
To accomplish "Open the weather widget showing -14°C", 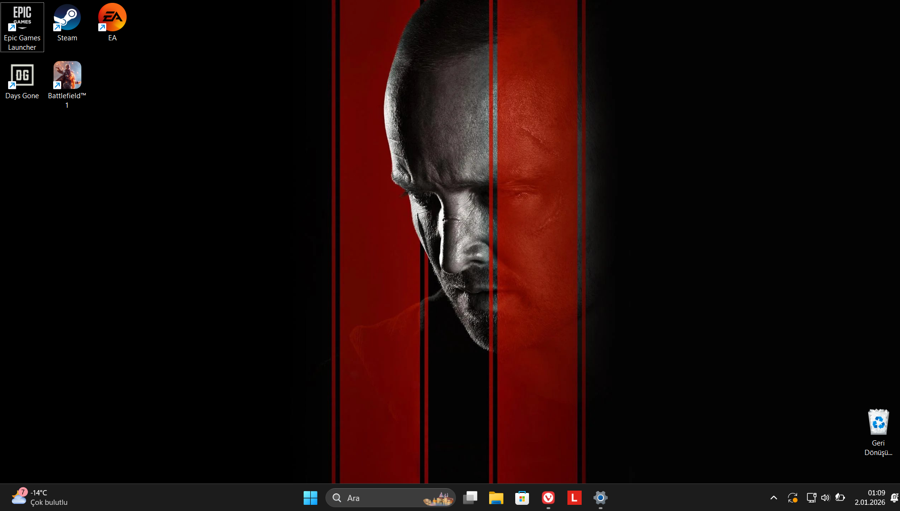I will click(x=40, y=498).
